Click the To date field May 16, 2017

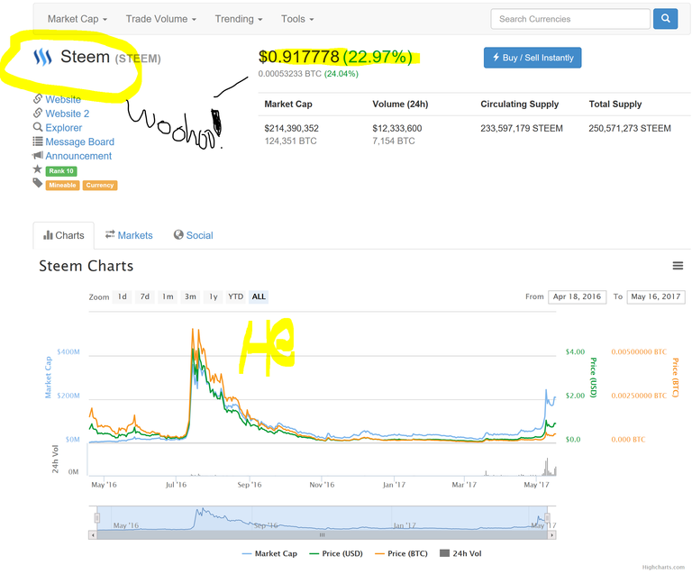(656, 296)
